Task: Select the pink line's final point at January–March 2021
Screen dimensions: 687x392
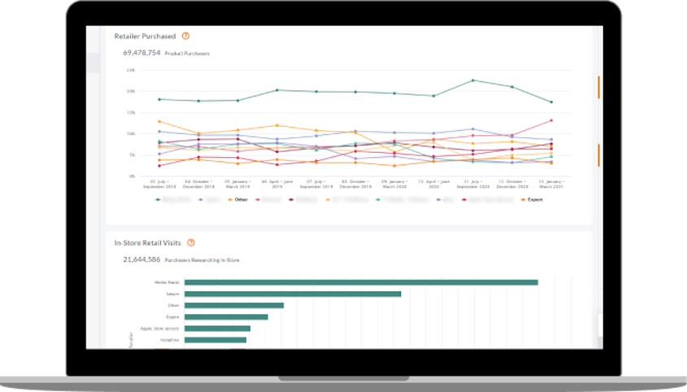Action: click(551, 120)
